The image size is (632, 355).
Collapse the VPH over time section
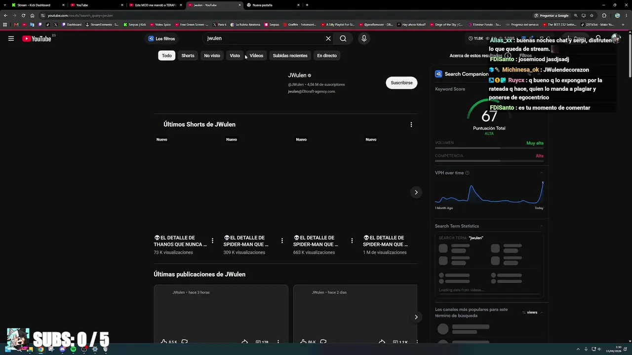click(x=542, y=173)
